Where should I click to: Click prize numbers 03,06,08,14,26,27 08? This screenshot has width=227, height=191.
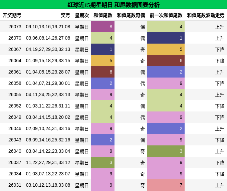48,38
